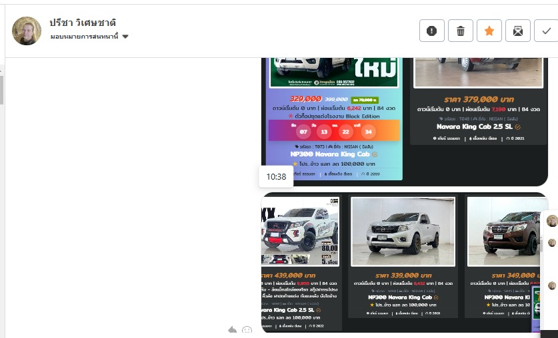Open the มอบหมายการสนทนานี้ assignment dropdown
The height and width of the screenshot is (338, 558).
pyautogui.click(x=89, y=36)
